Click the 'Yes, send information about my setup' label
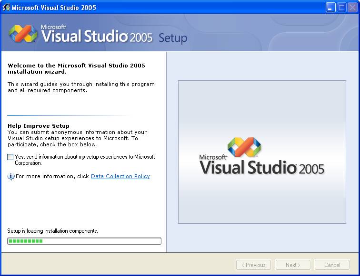 coord(85,160)
